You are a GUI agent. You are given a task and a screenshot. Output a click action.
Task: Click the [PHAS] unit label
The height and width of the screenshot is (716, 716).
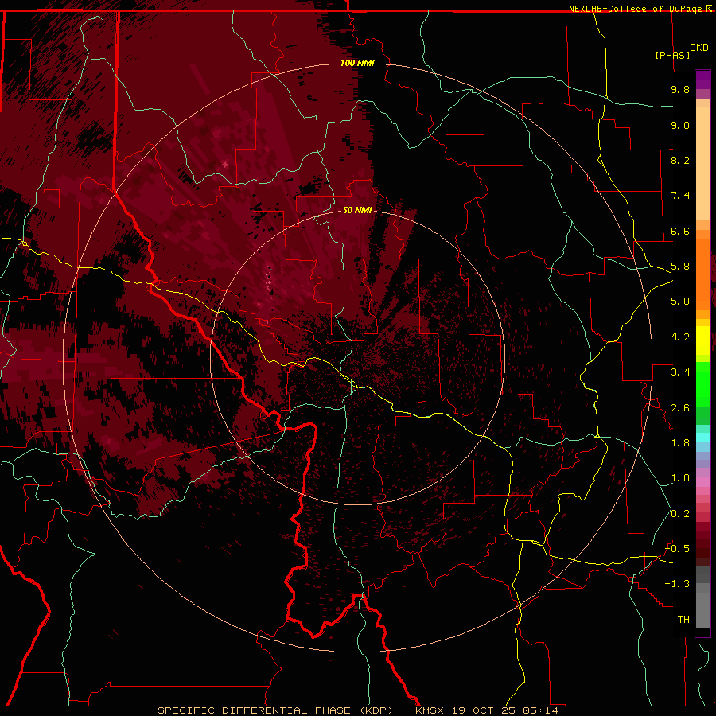[672, 55]
